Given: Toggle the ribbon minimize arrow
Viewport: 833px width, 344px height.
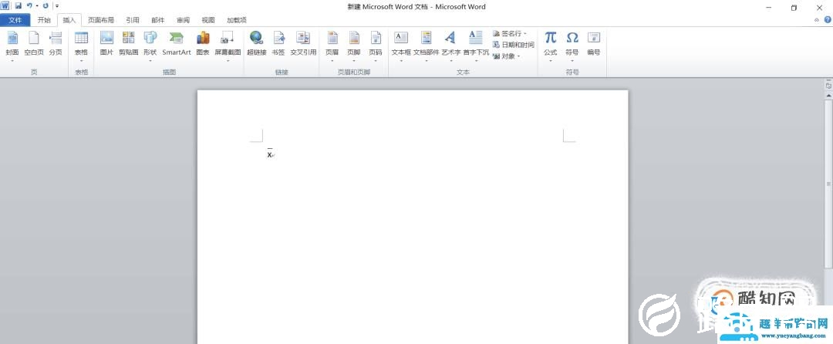Looking at the screenshot, I should tap(817, 20).
